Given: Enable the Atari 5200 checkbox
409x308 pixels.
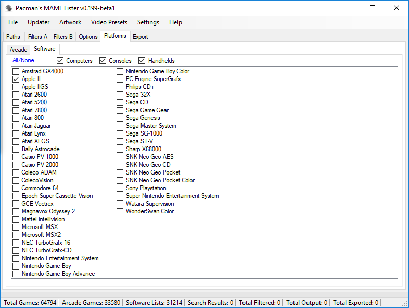Looking at the screenshot, I should pos(16,102).
